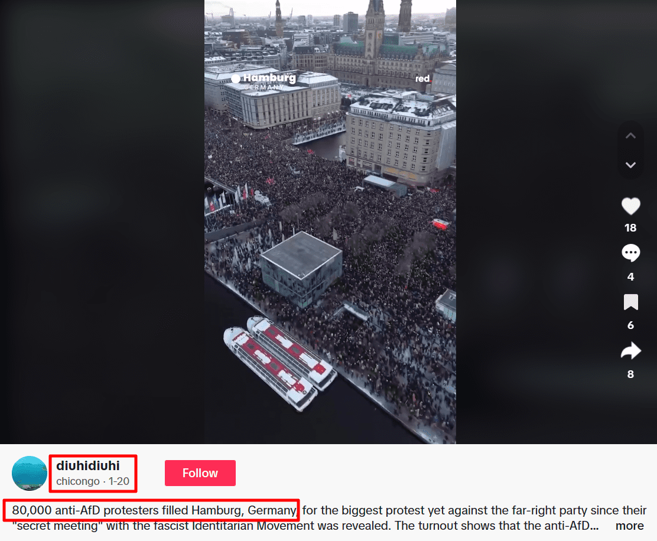Go to next video with down chevron
657x541 pixels.
630,165
